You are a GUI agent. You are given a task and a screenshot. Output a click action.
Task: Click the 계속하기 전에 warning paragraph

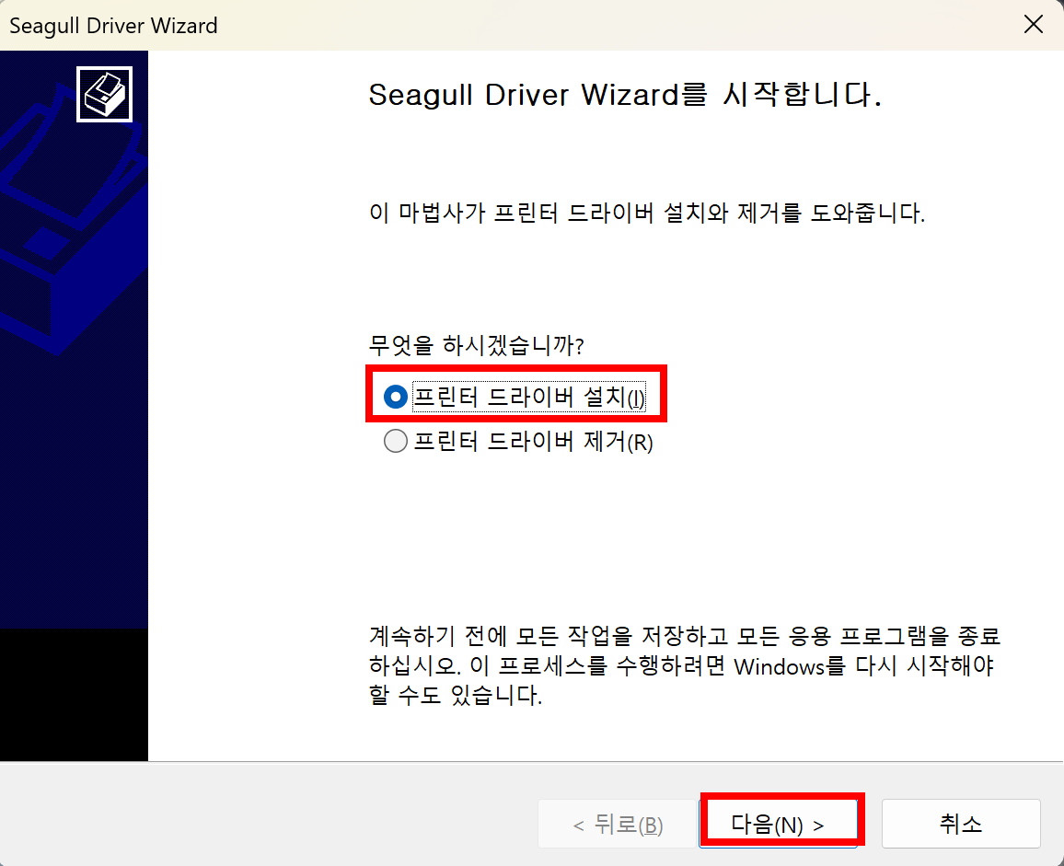point(685,665)
